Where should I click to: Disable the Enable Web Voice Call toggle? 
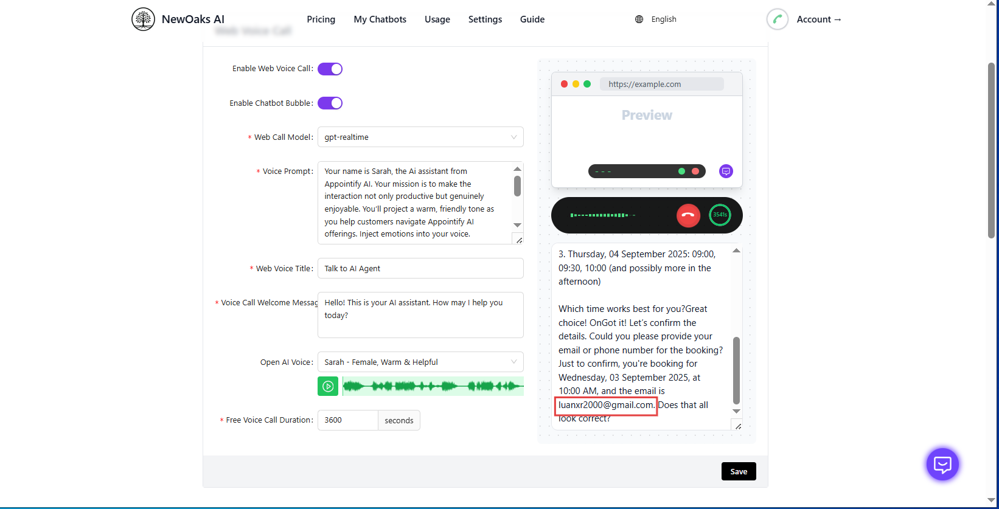pyautogui.click(x=330, y=69)
